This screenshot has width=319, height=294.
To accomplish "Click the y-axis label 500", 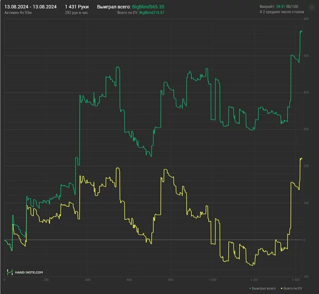I will click(306, 56).
